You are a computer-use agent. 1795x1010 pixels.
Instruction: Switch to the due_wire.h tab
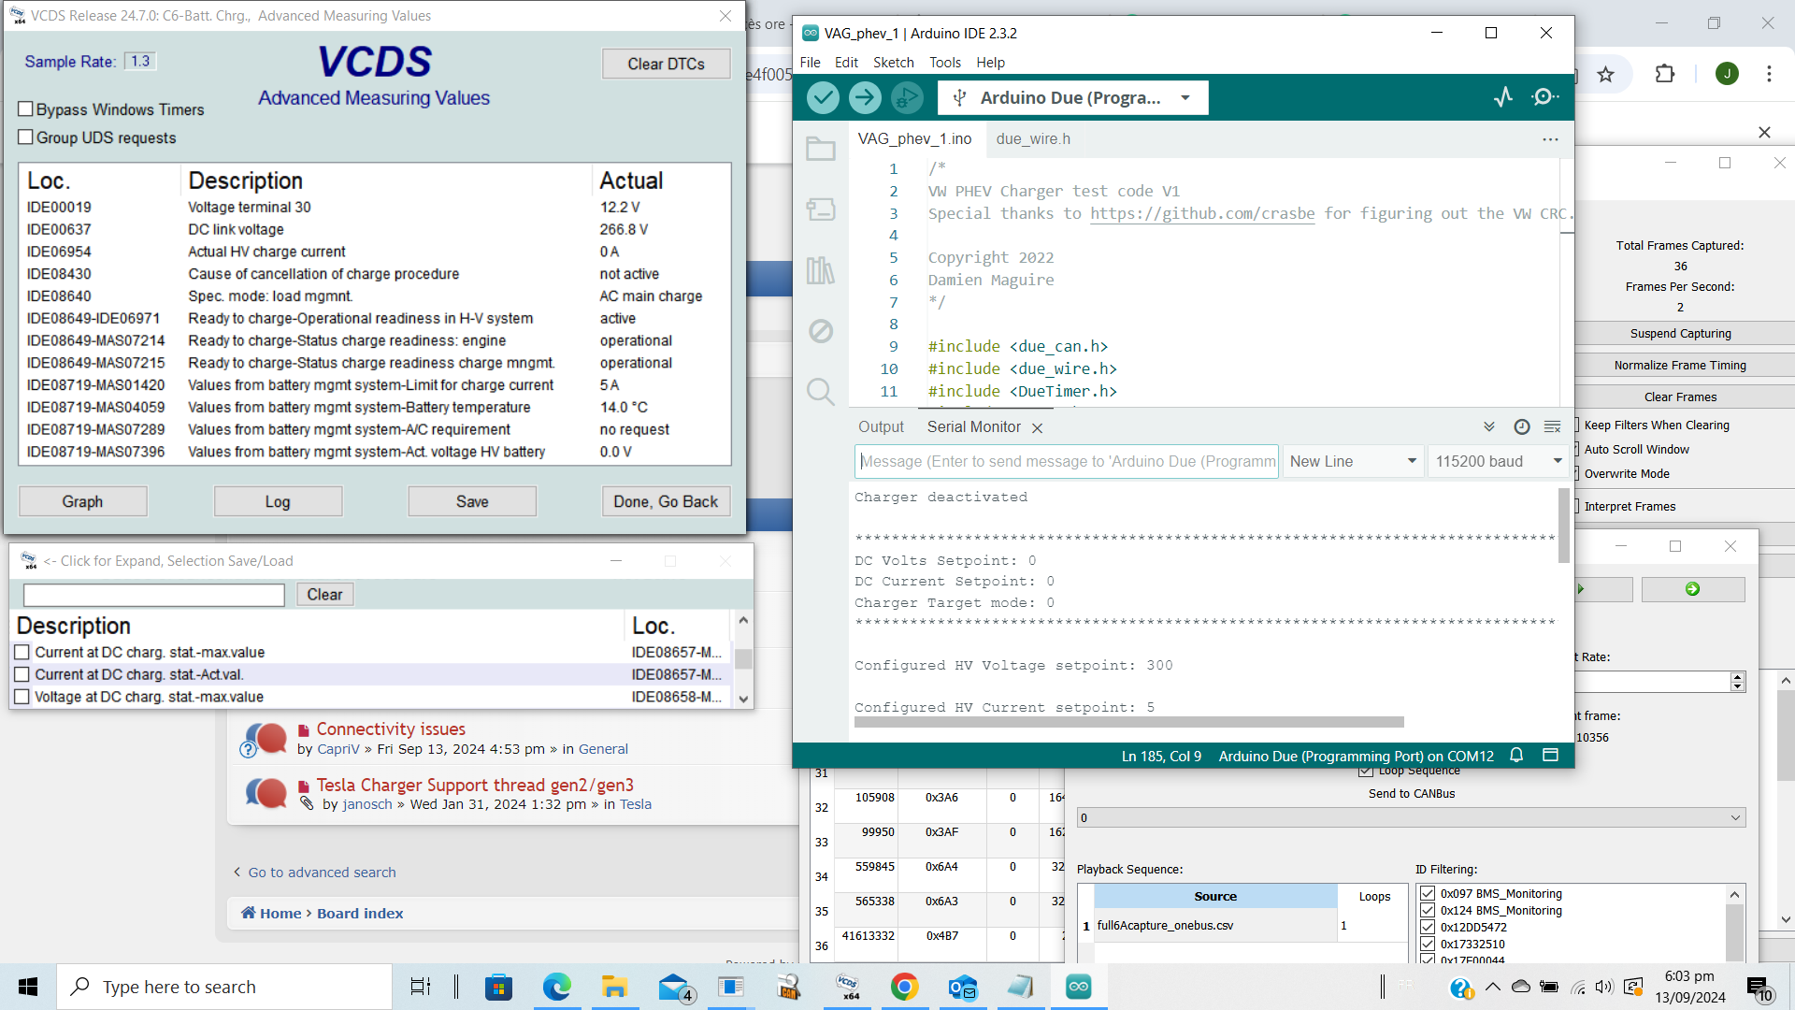(x=1033, y=139)
